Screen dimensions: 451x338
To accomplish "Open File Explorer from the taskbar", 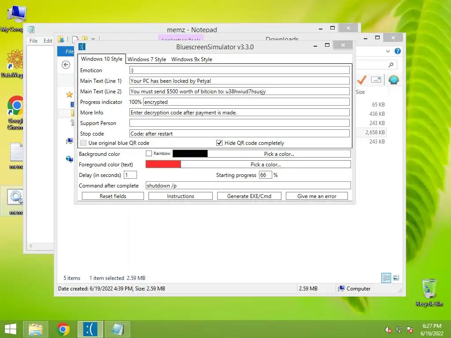I will (36, 329).
